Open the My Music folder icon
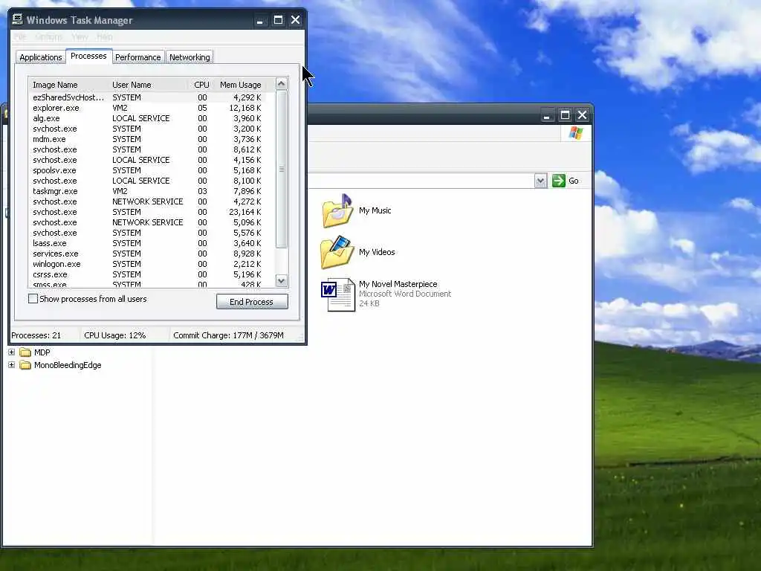 point(337,210)
